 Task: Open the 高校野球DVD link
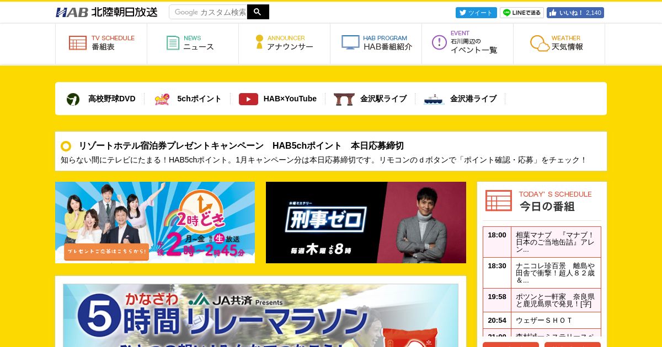tap(112, 99)
